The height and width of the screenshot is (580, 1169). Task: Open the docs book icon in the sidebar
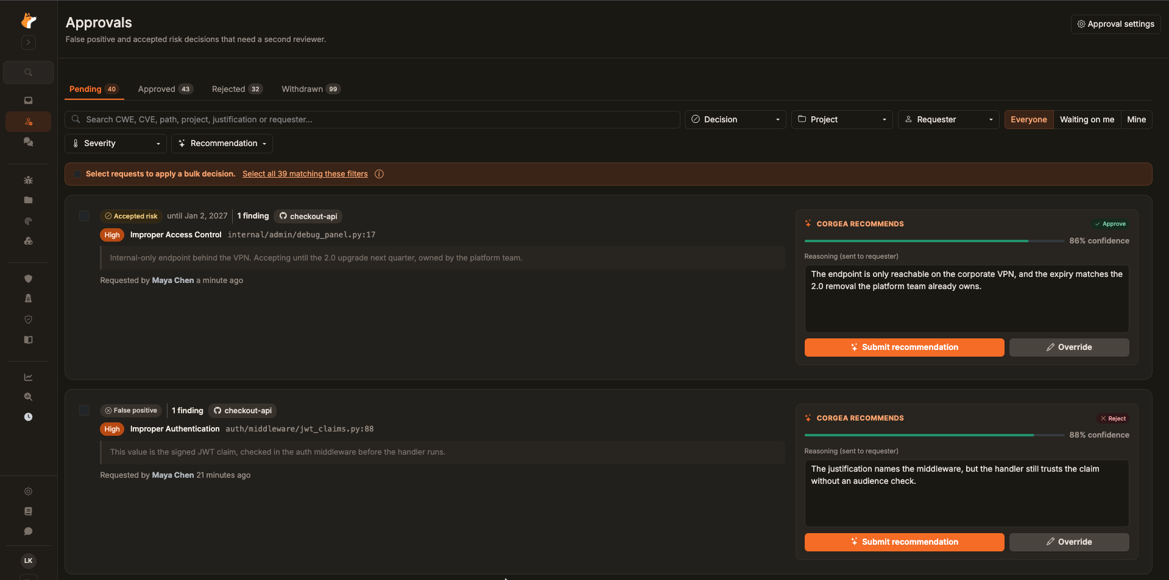pos(28,511)
